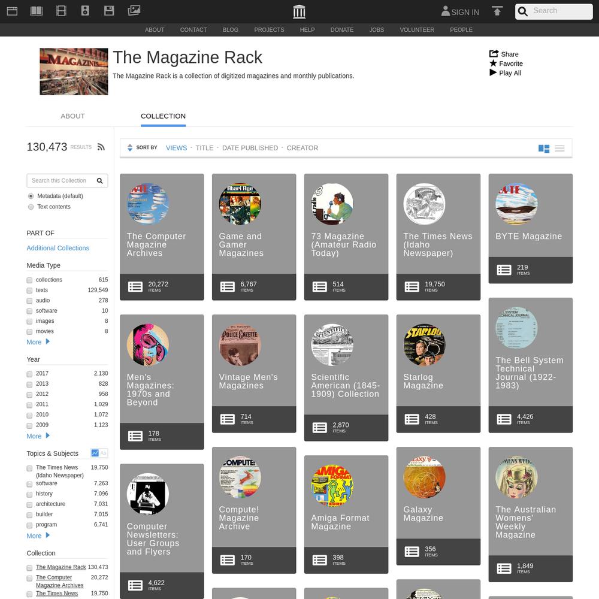Viewport: 599px width, 599px height.
Task: Sort by DATE PUBLISHED
Action: 250,148
